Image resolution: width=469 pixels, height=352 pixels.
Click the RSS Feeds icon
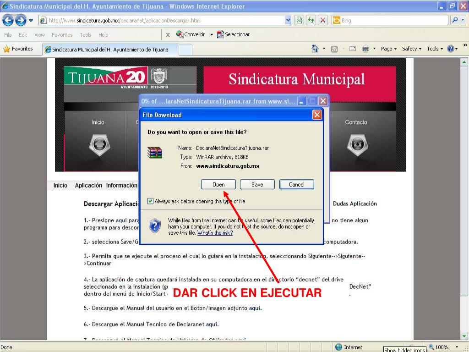[x=334, y=49]
